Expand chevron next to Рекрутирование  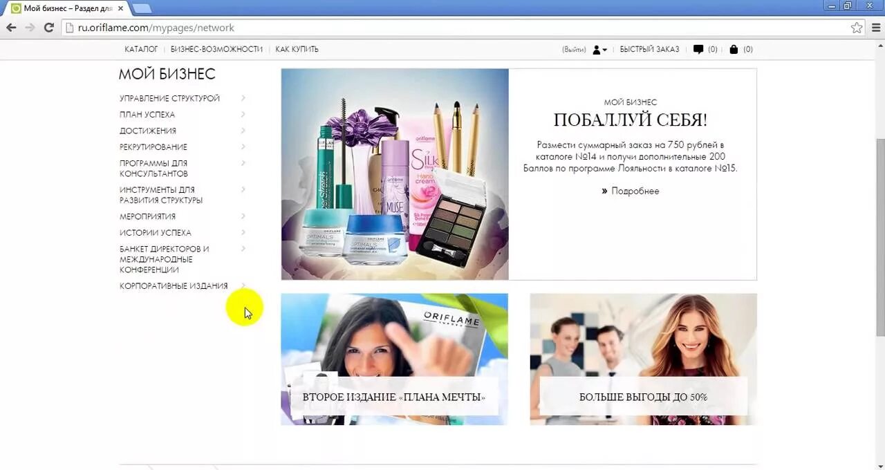[x=243, y=147]
